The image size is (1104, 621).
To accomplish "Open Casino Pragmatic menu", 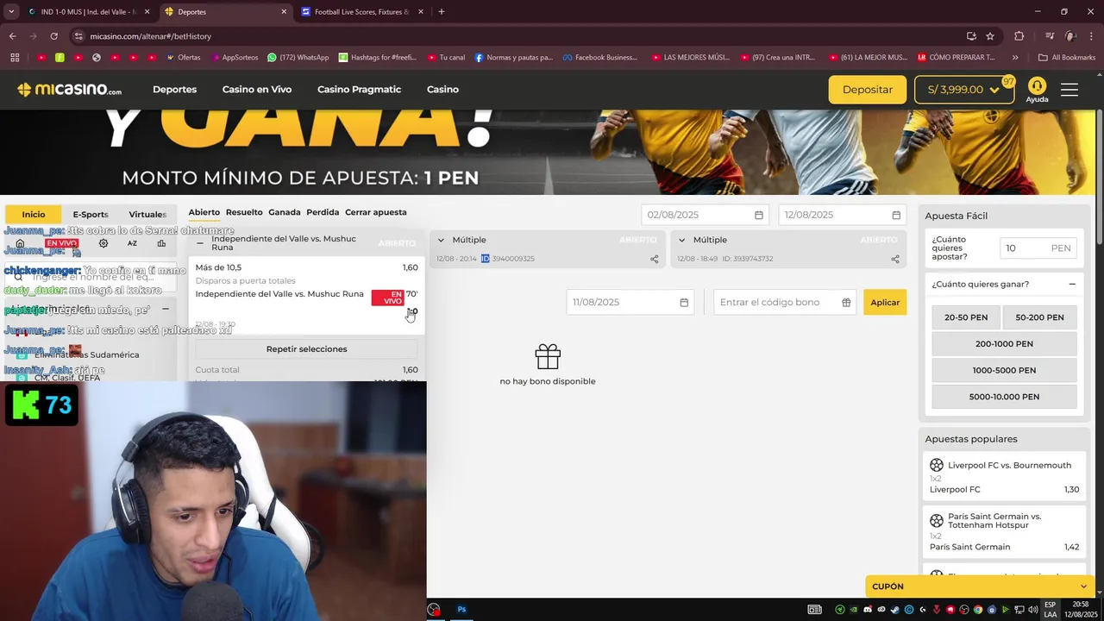I will click(x=359, y=90).
